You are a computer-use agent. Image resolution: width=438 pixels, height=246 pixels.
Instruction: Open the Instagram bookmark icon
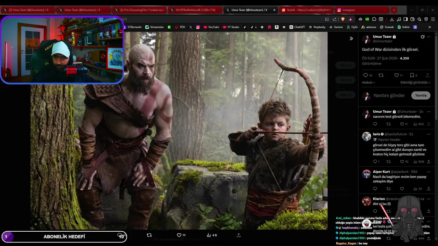[x=198, y=27]
